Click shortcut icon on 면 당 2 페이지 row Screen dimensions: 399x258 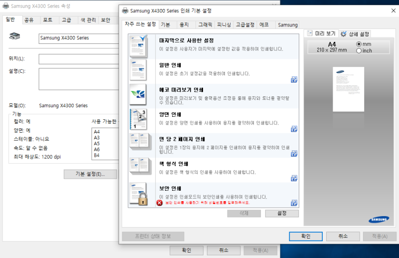tap(294, 154)
